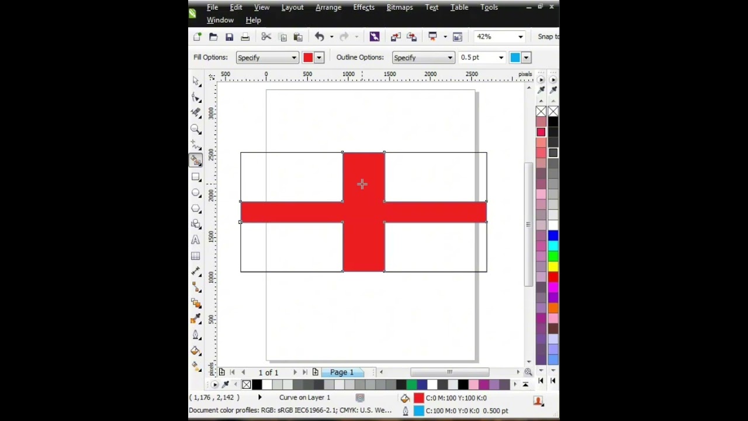The image size is (748, 421).
Task: Select the Polygon tool
Action: pos(196,208)
